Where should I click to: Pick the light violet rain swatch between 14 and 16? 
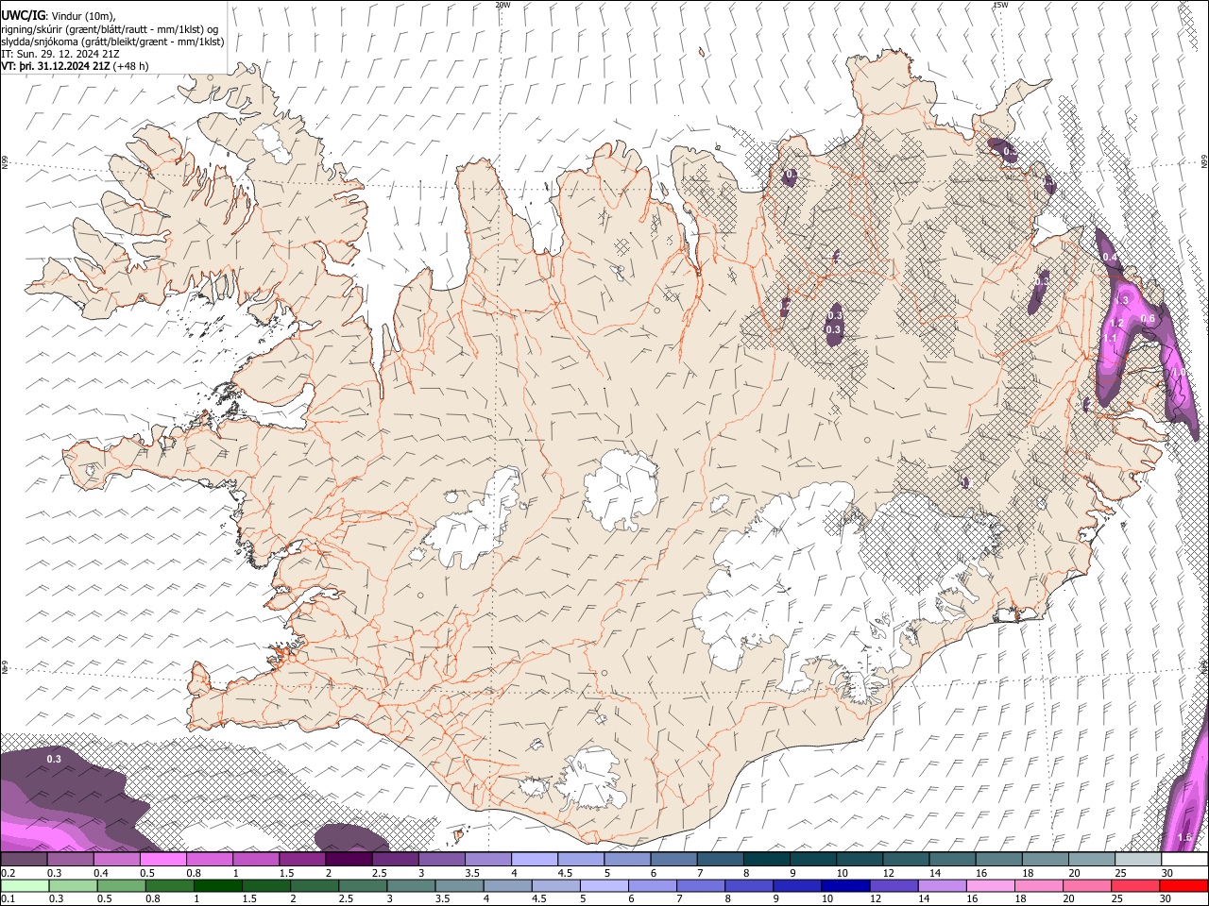click(942, 885)
